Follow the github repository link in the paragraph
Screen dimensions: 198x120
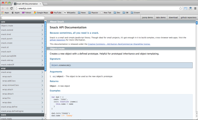tap(57, 40)
